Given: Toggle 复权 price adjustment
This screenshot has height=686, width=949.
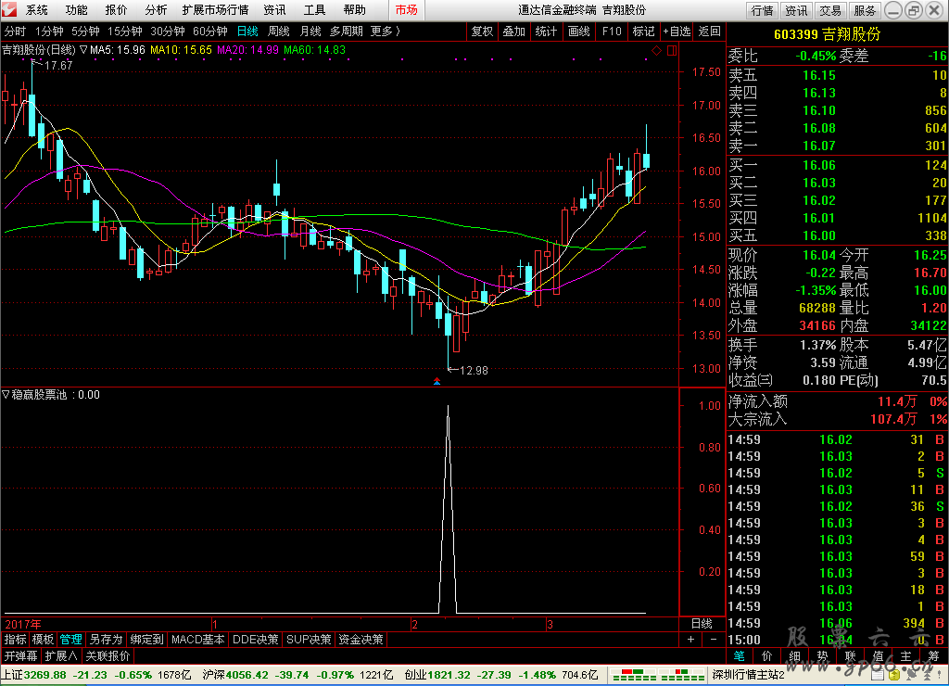Looking at the screenshot, I should coord(482,31).
